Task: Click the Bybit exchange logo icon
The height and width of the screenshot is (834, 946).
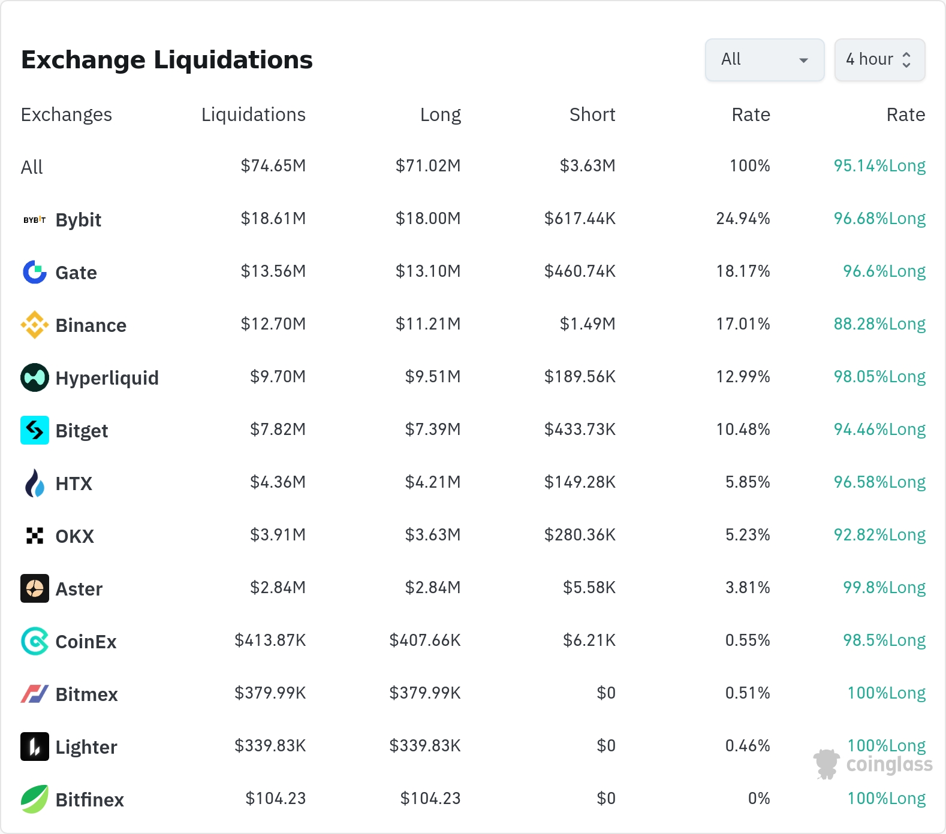Action: (x=34, y=220)
